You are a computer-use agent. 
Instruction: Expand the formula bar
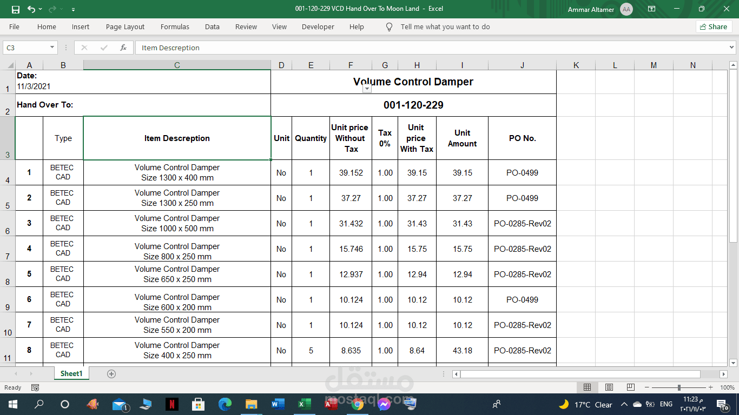pyautogui.click(x=732, y=48)
